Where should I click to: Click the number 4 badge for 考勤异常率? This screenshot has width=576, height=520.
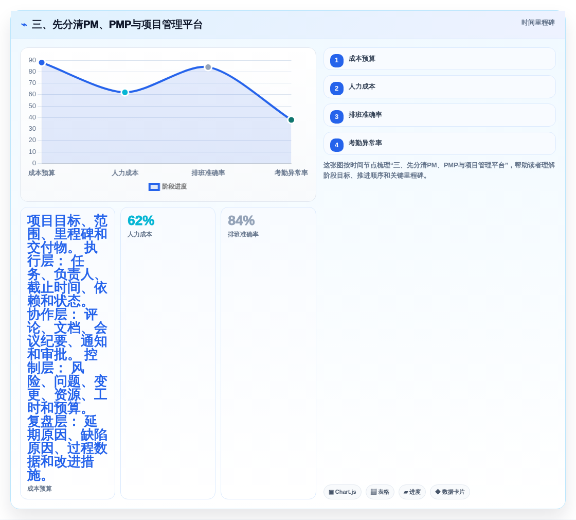tap(336, 145)
